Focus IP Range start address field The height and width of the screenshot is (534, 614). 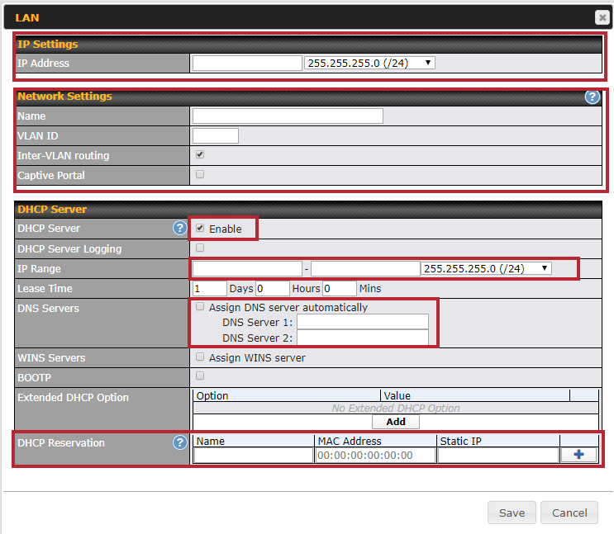(247, 269)
